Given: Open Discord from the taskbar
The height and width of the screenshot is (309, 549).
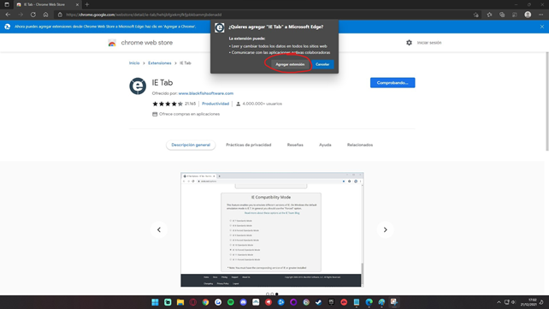Looking at the screenshot, I should pyautogui.click(x=244, y=302).
